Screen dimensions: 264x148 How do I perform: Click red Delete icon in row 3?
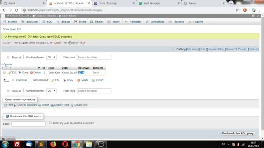coord(31,72)
